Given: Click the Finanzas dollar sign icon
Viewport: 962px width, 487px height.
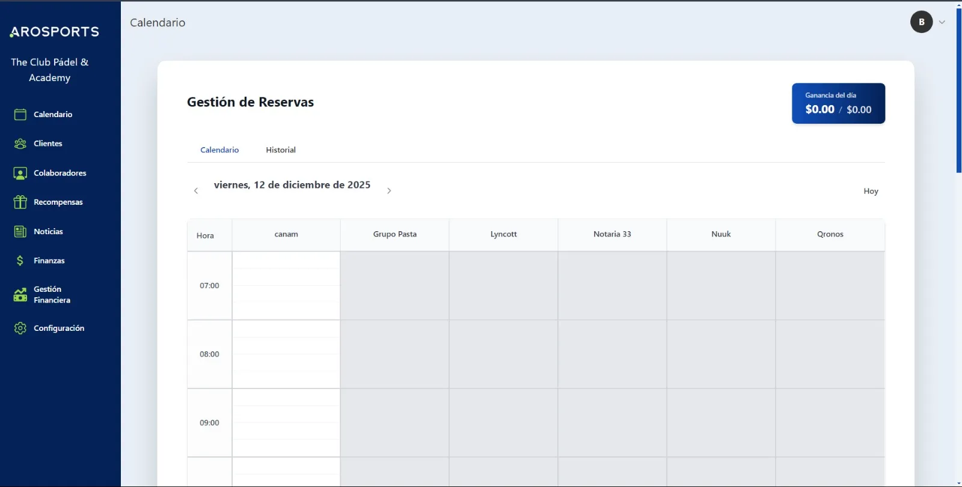Looking at the screenshot, I should pyautogui.click(x=20, y=261).
